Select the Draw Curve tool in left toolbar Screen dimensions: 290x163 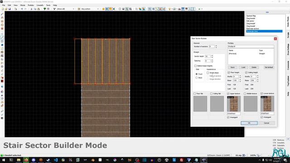pyautogui.click(x=2, y=18)
